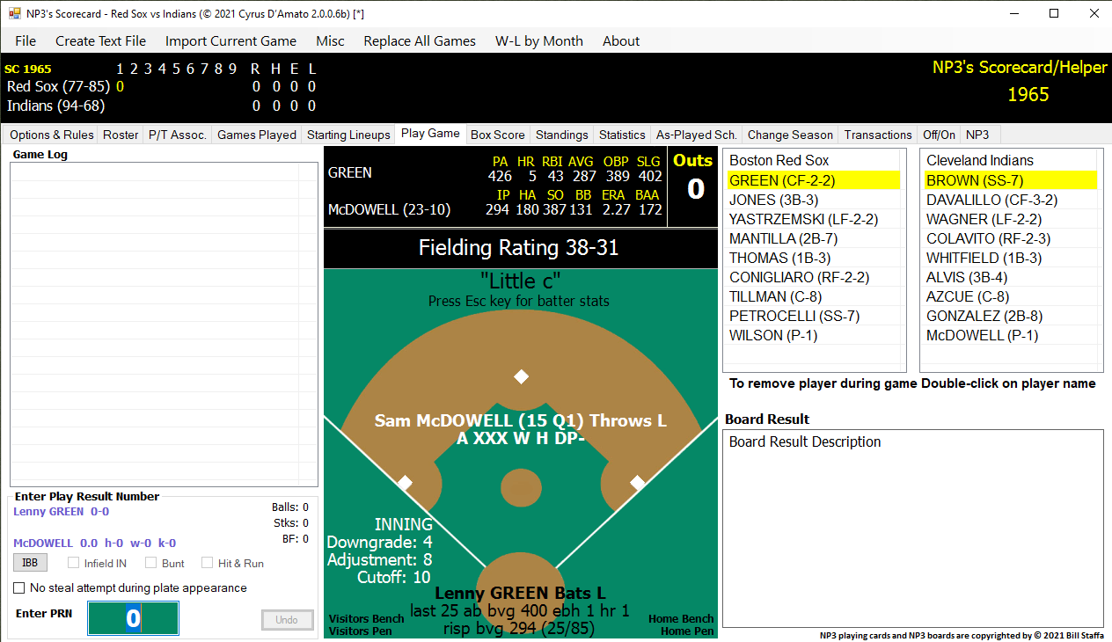Switch to the Box Score tab
Viewport: 1112px width, 642px height.
tap(497, 135)
